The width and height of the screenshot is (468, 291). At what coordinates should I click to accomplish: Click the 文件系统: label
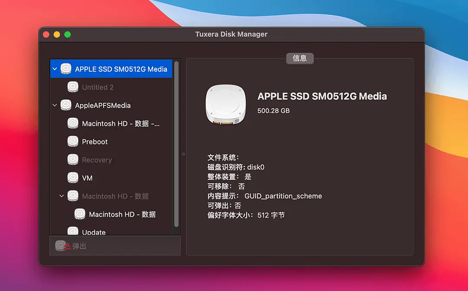click(x=223, y=157)
